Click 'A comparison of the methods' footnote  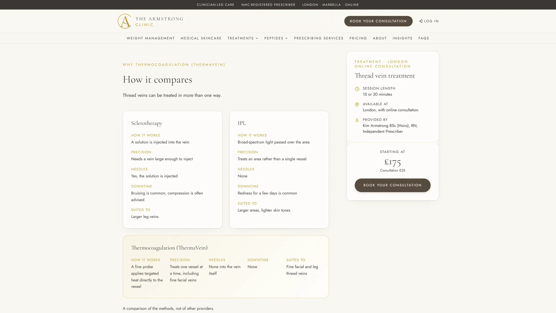[168, 309]
